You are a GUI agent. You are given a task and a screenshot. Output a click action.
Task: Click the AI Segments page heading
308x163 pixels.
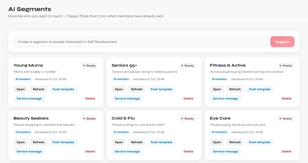point(30,9)
